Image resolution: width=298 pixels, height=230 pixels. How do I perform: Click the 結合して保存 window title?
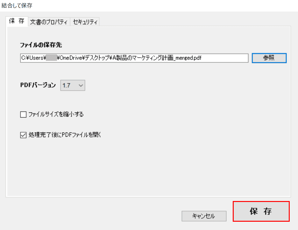point(17,5)
